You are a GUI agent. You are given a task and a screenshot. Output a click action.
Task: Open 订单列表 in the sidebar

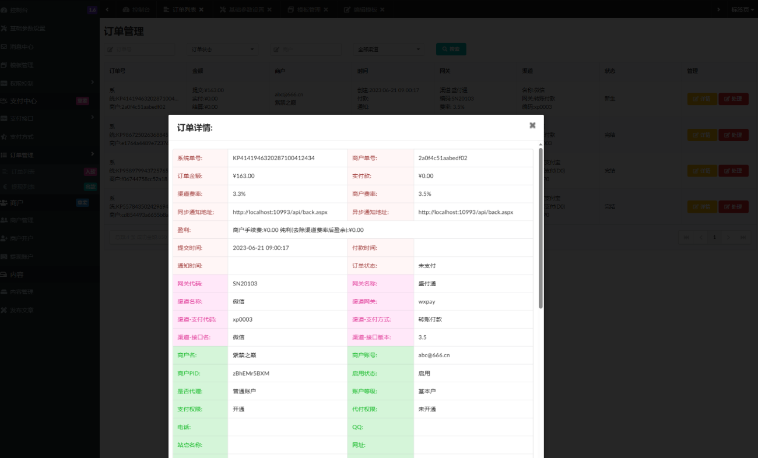pos(23,172)
